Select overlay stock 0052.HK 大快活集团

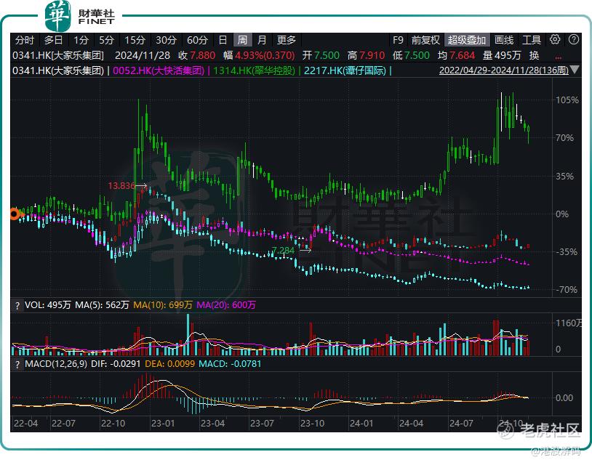pyautogui.click(x=159, y=70)
